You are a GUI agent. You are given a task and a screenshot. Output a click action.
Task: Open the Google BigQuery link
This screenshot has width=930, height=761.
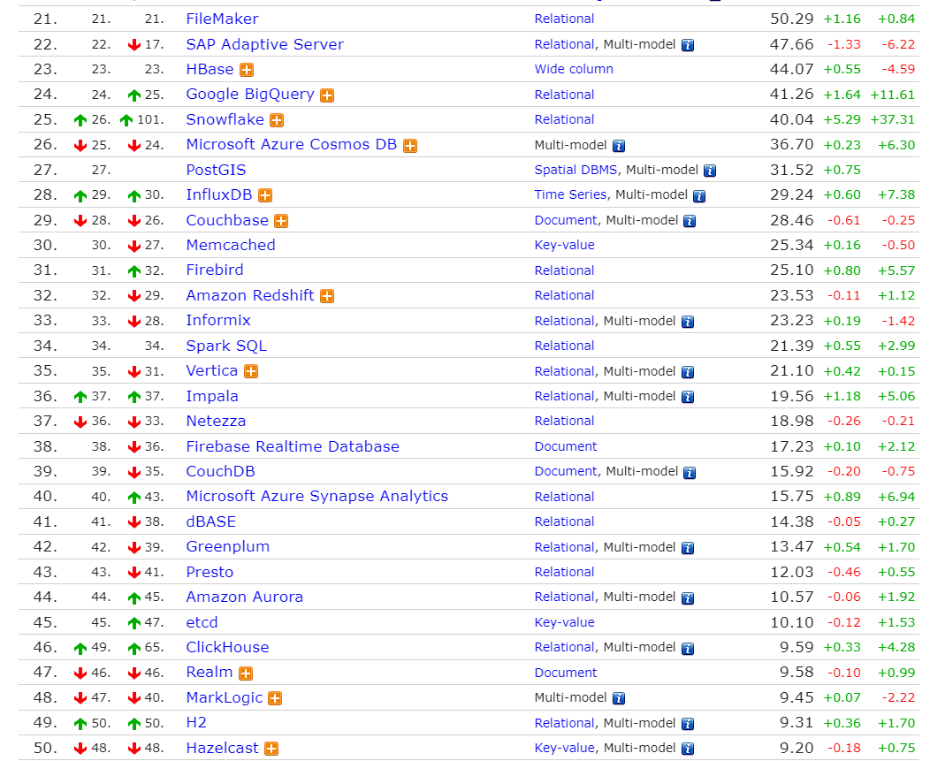pyautogui.click(x=250, y=95)
